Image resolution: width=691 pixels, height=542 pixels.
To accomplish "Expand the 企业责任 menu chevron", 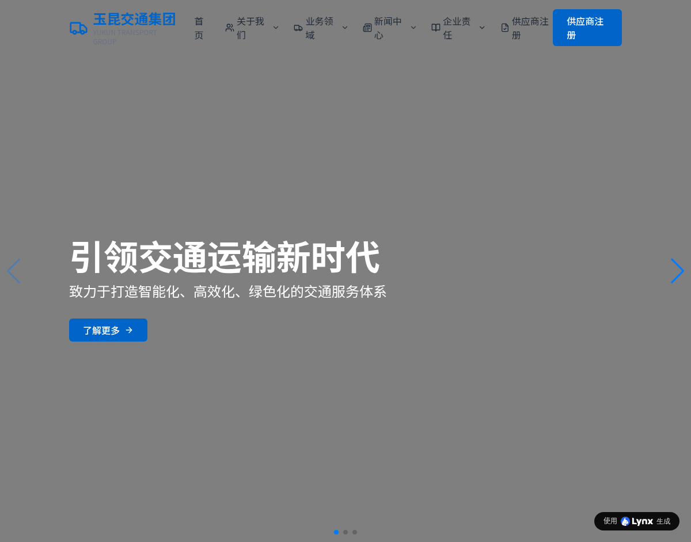I will 482,28.
